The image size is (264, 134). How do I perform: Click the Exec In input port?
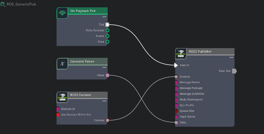(176, 65)
